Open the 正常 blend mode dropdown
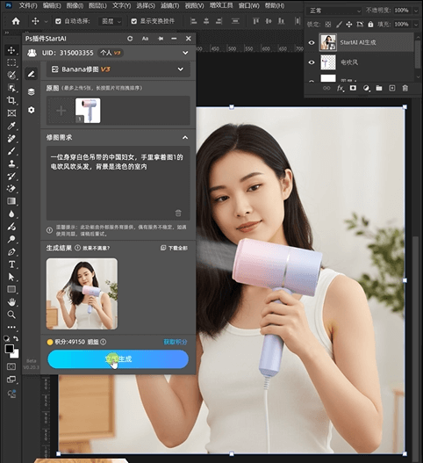The image size is (423, 463). click(x=334, y=11)
